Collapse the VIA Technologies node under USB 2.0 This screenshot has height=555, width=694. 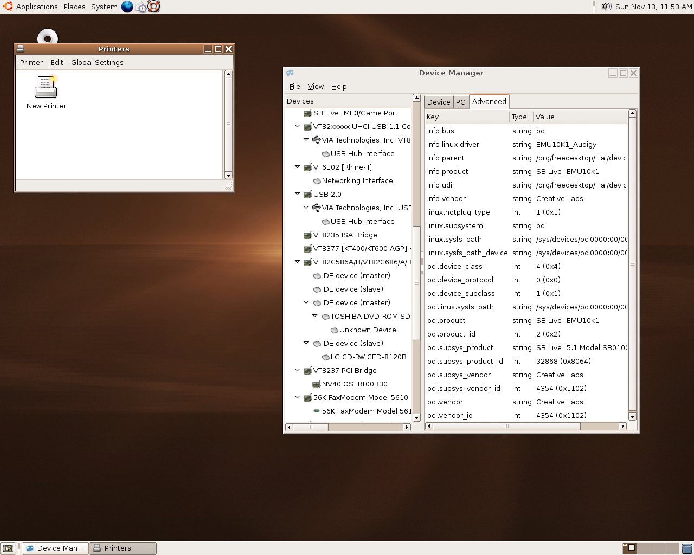tap(306, 208)
